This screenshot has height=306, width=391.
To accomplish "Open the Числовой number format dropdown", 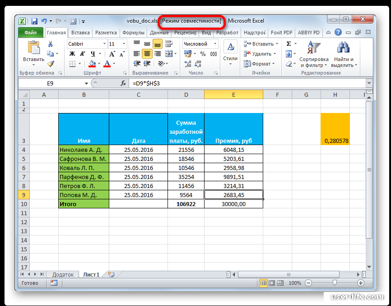I will 215,44.
